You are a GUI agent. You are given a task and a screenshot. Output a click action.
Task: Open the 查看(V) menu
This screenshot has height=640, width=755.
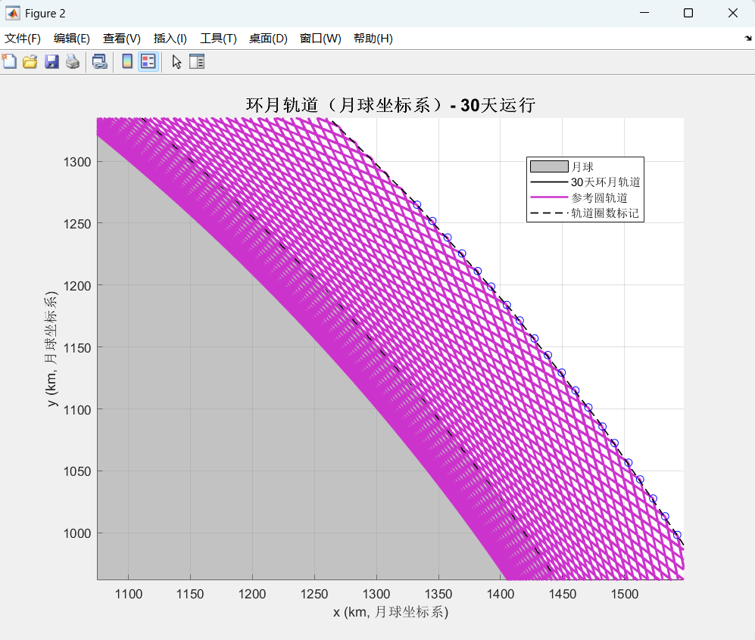point(121,39)
